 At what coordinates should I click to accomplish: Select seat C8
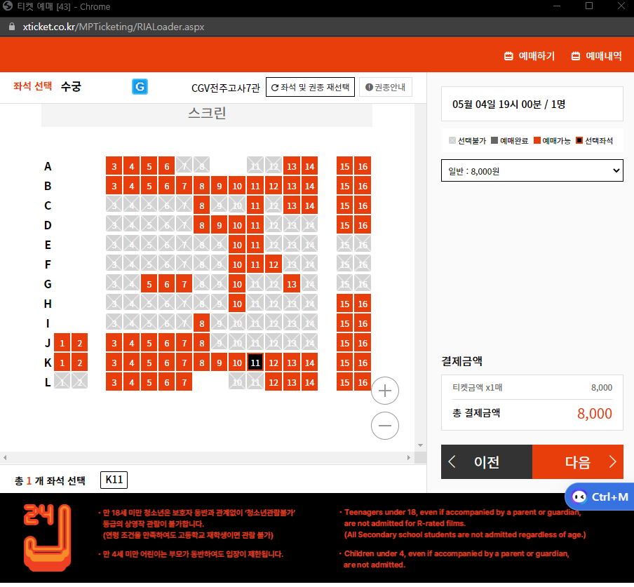click(x=202, y=205)
